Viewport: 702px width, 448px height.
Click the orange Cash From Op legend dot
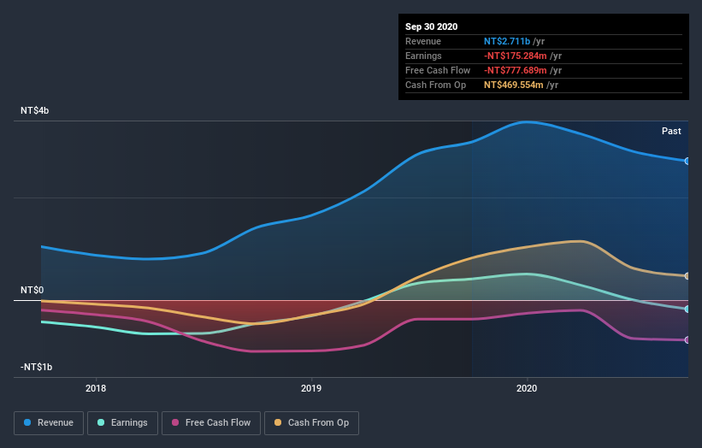coord(278,422)
